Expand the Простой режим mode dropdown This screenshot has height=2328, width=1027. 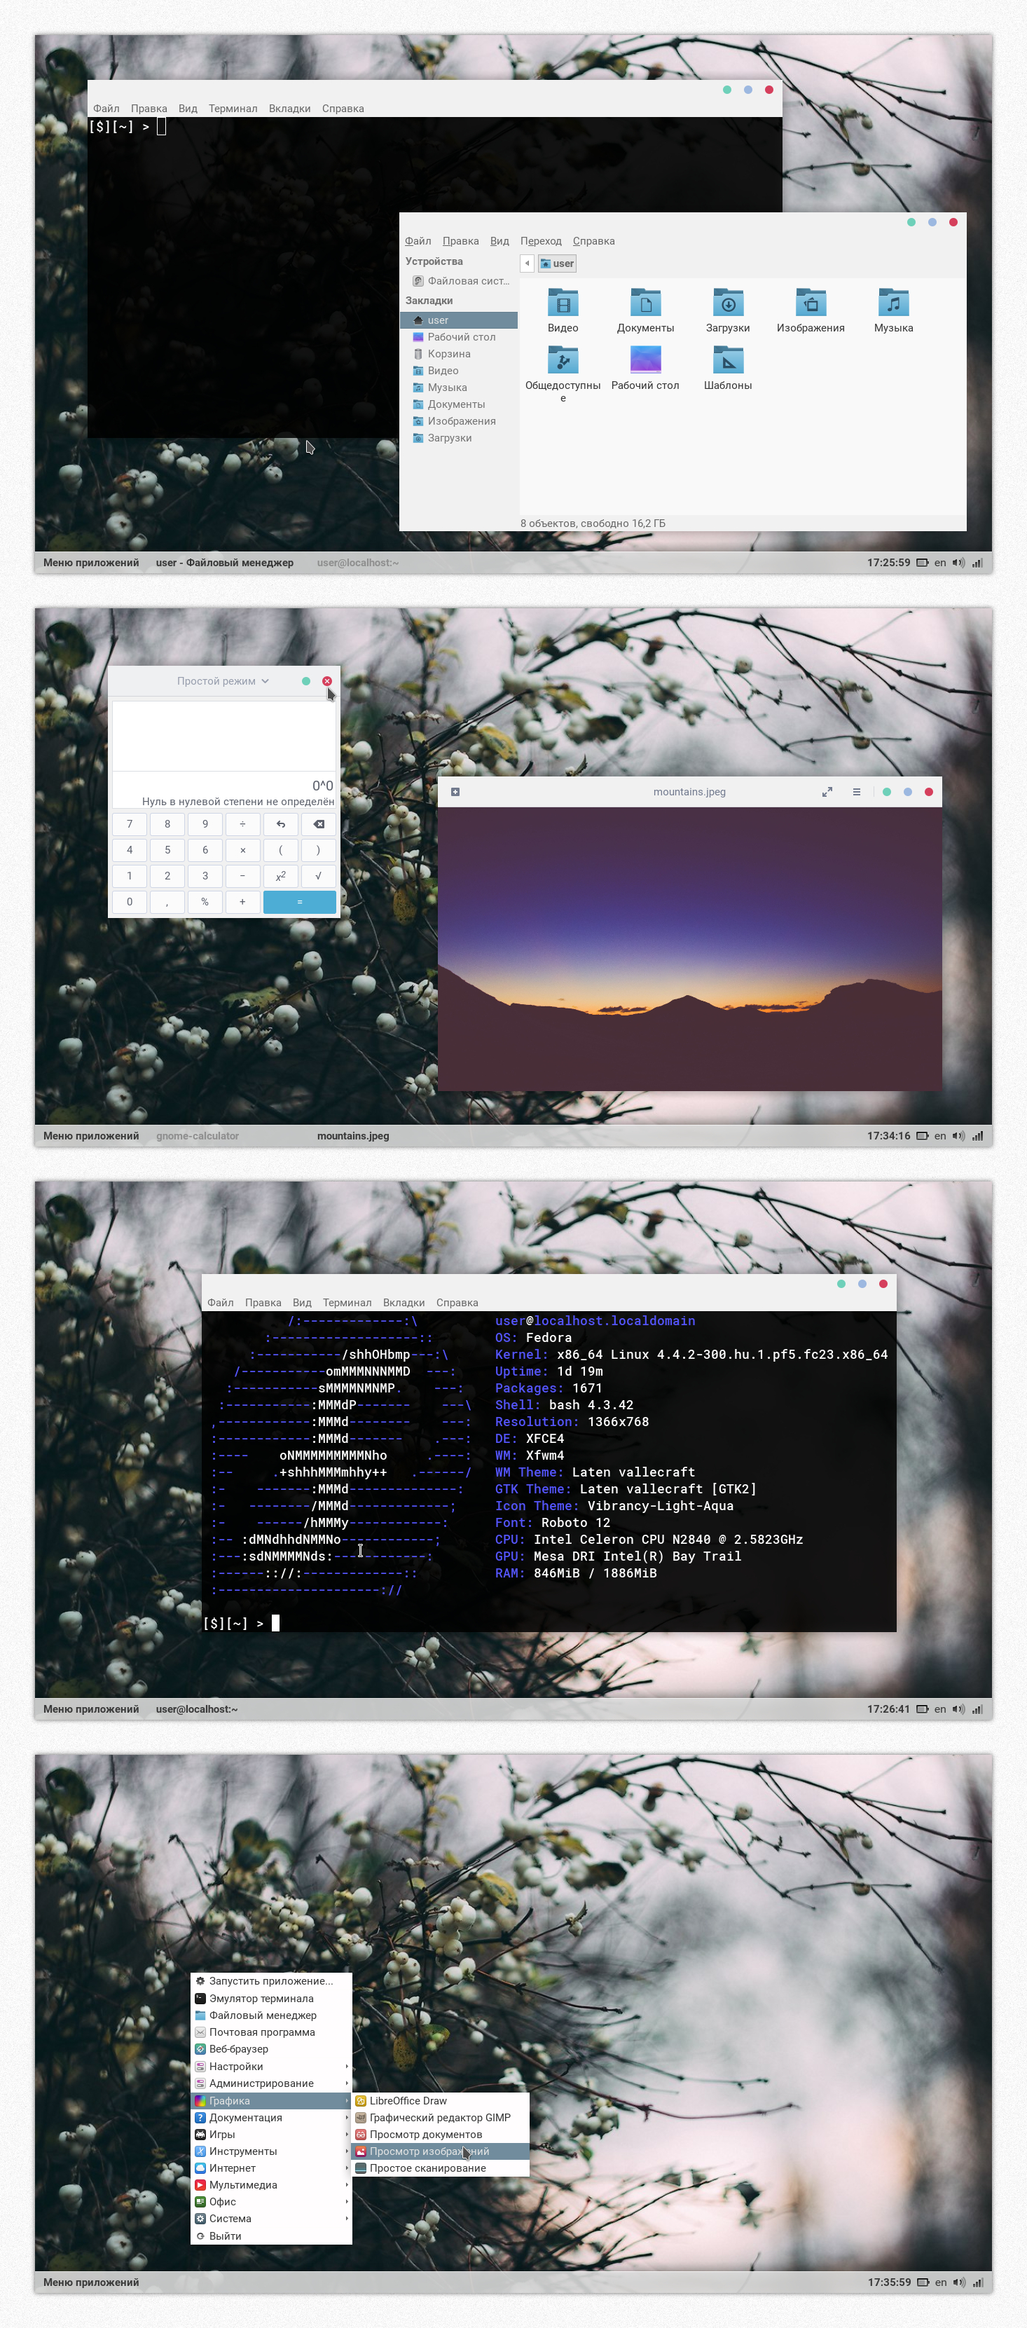click(x=222, y=681)
